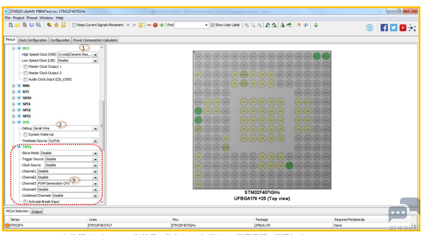
Task: Expand the SPI1 tree node
Action: coord(14,104)
